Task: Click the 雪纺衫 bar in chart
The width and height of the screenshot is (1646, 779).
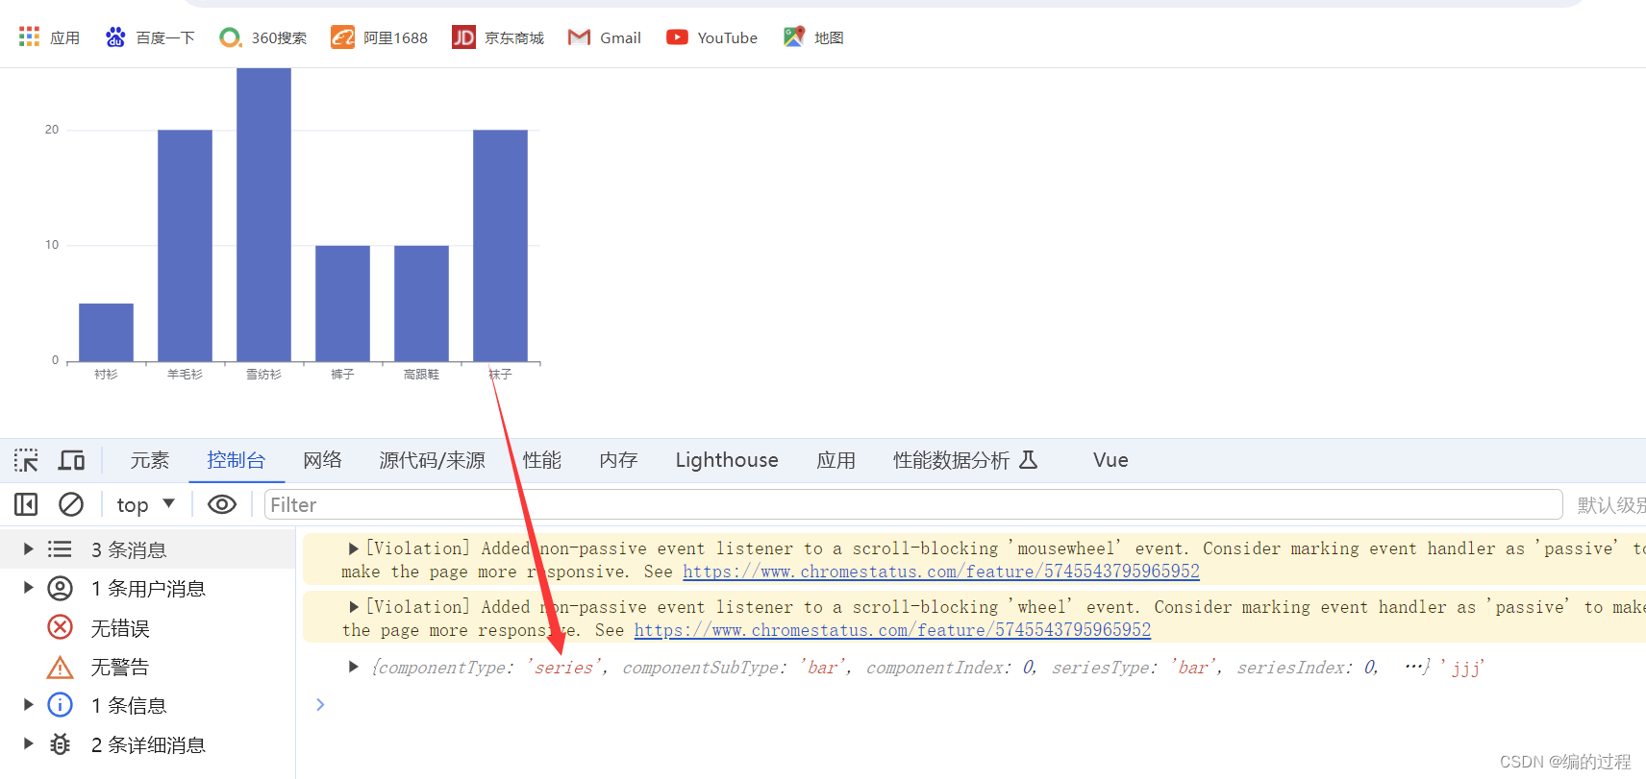Action: (263, 215)
